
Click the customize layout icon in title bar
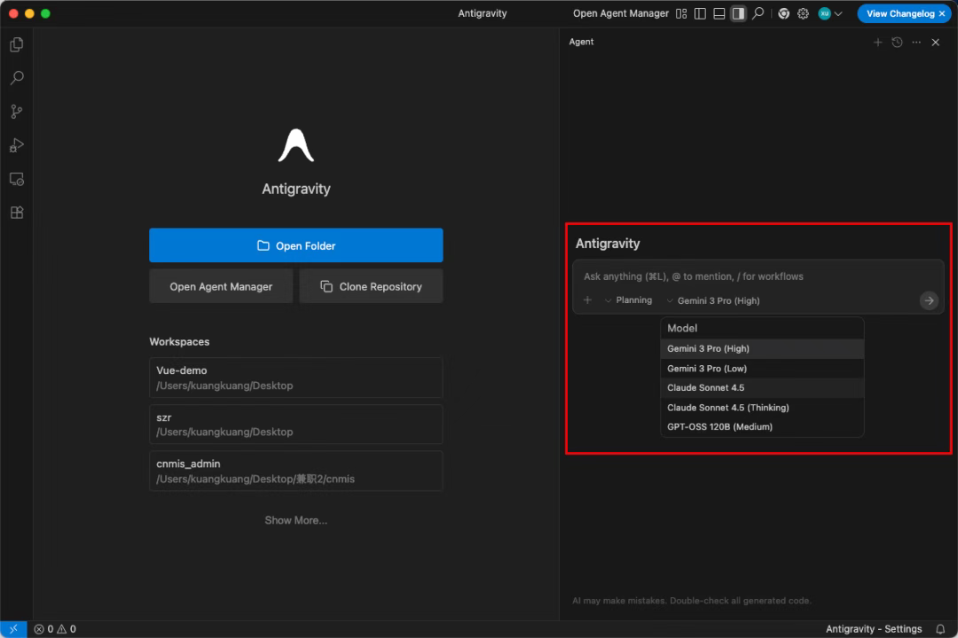pyautogui.click(x=681, y=13)
